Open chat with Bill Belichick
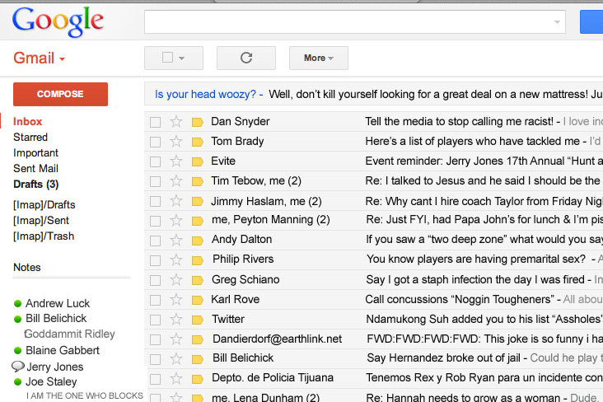 click(56, 319)
